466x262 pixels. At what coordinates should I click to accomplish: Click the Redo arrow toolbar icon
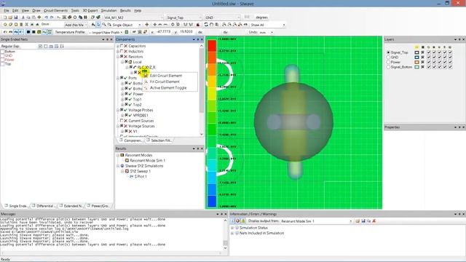52,17
